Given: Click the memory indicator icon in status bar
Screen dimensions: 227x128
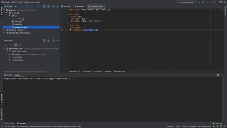Looking at the screenshot, I should click(x=221, y=127).
